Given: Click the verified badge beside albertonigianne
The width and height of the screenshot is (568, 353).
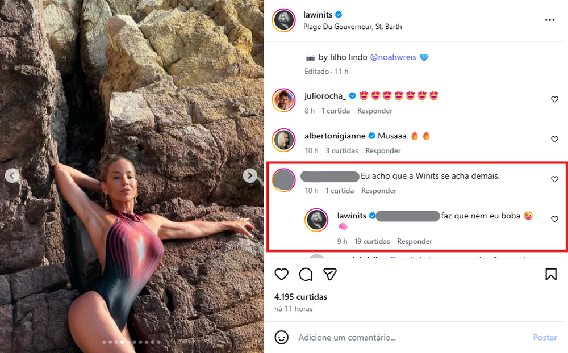Looking at the screenshot, I should 371,136.
